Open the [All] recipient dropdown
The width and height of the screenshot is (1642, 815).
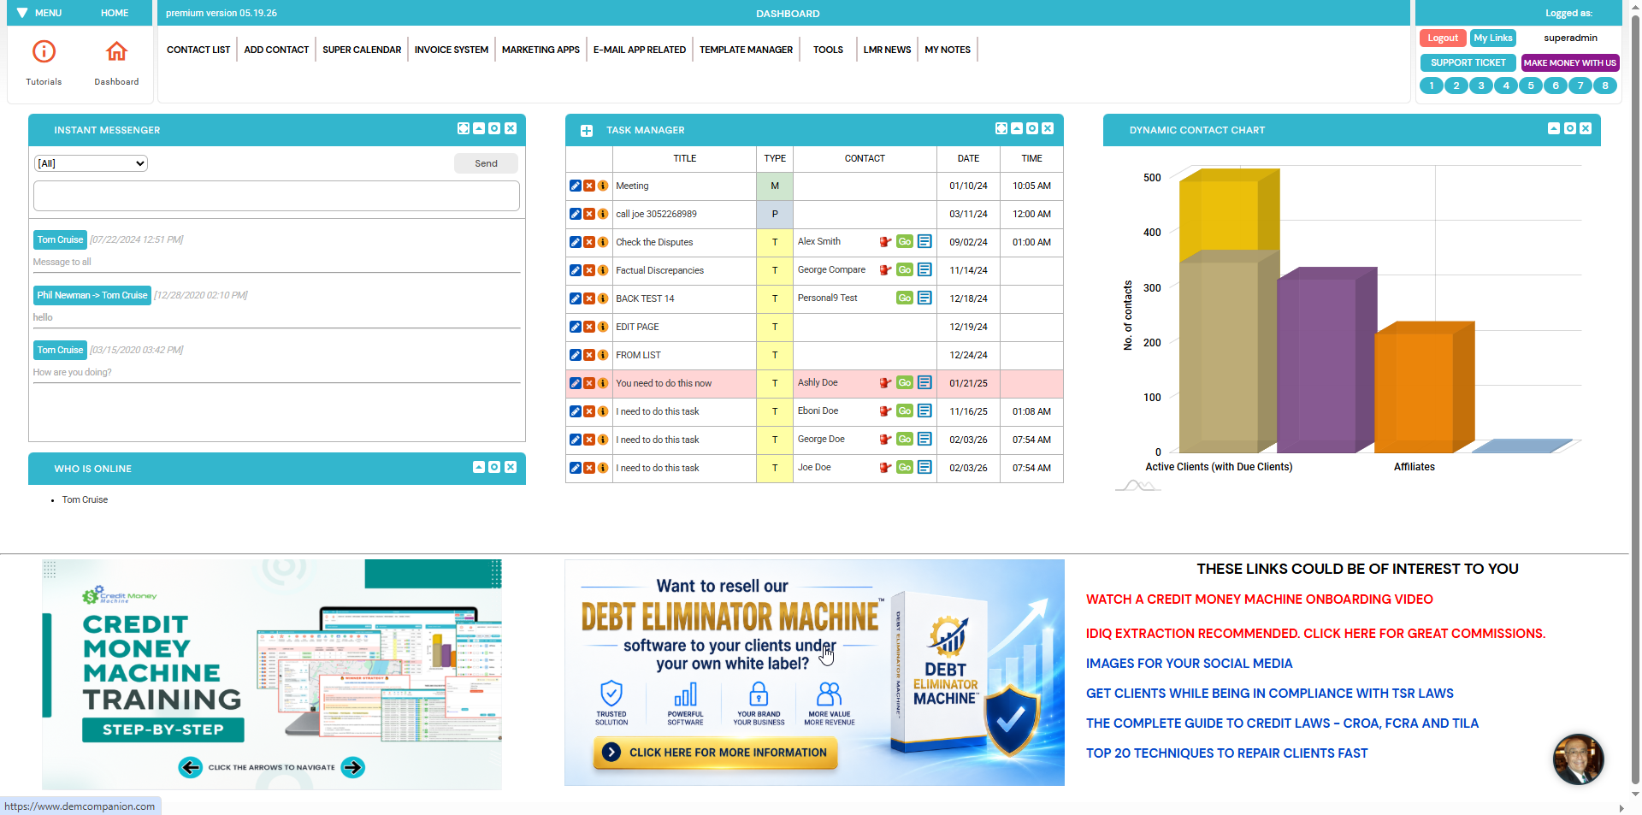(x=91, y=163)
